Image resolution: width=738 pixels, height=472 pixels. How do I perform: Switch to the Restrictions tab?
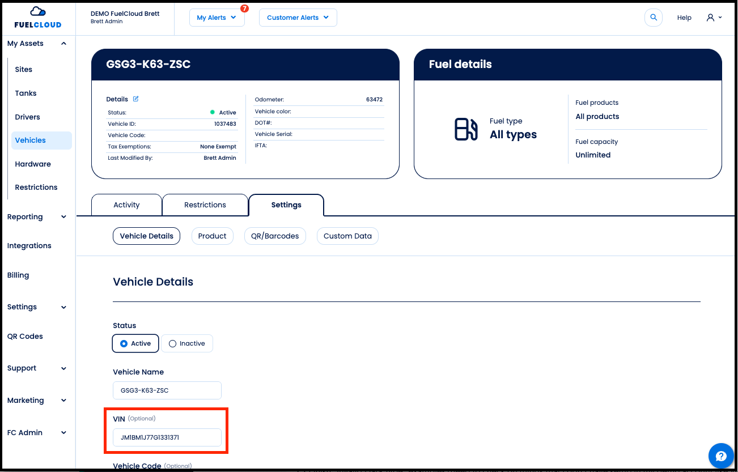click(205, 205)
